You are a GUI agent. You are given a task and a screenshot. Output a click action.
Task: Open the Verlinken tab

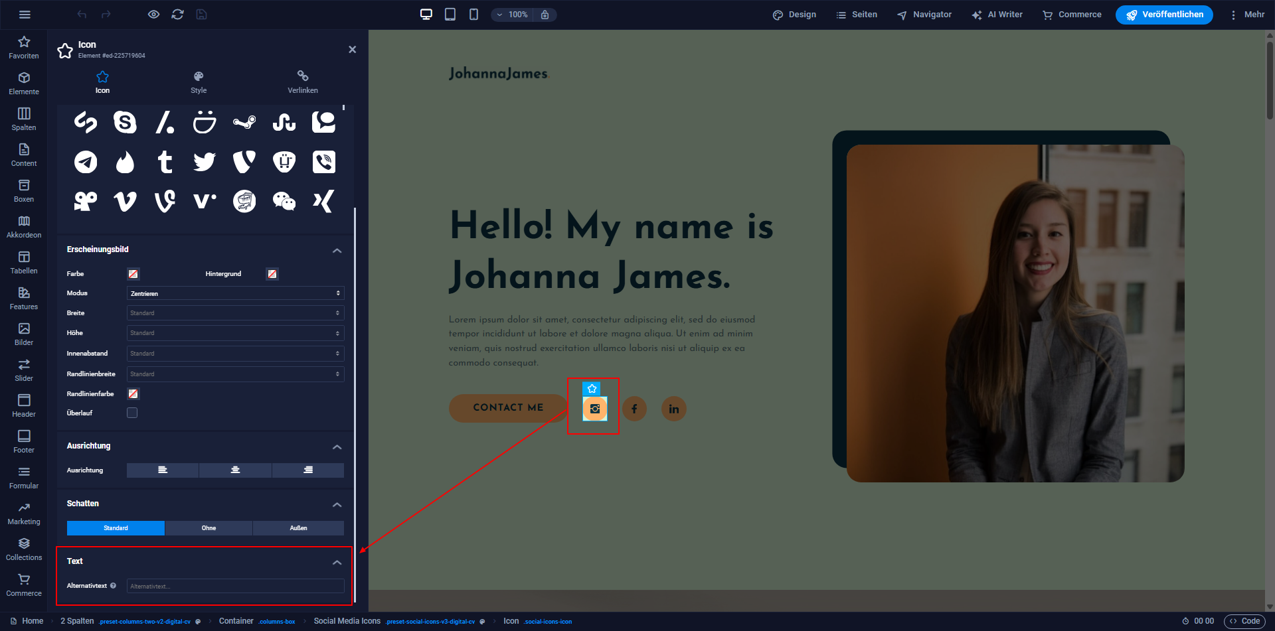pos(302,82)
